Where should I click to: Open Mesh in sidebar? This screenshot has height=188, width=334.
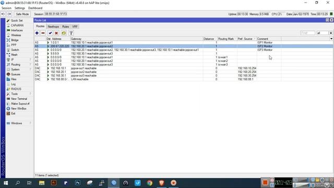point(14,55)
